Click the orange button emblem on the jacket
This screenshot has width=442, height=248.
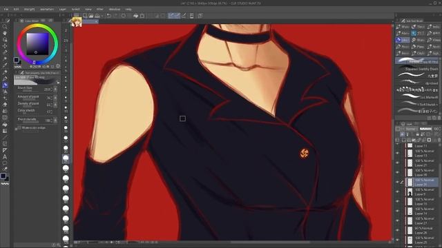pos(304,153)
